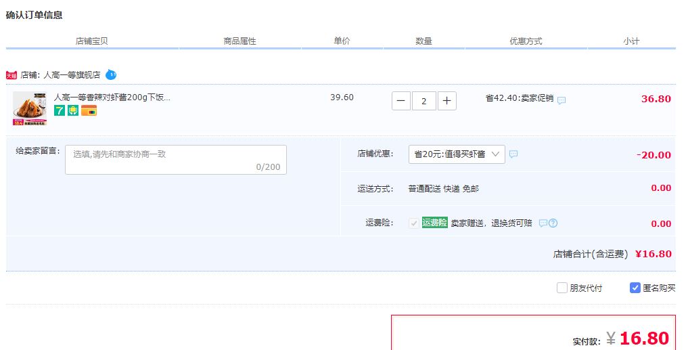Click the 人高一等旗舰店 store name
This screenshot has width=688, height=350.
[72, 75]
